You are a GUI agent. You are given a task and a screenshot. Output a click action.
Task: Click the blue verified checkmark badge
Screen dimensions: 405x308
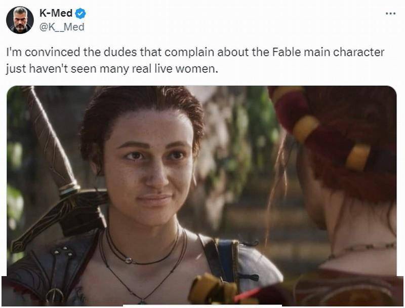click(x=80, y=14)
